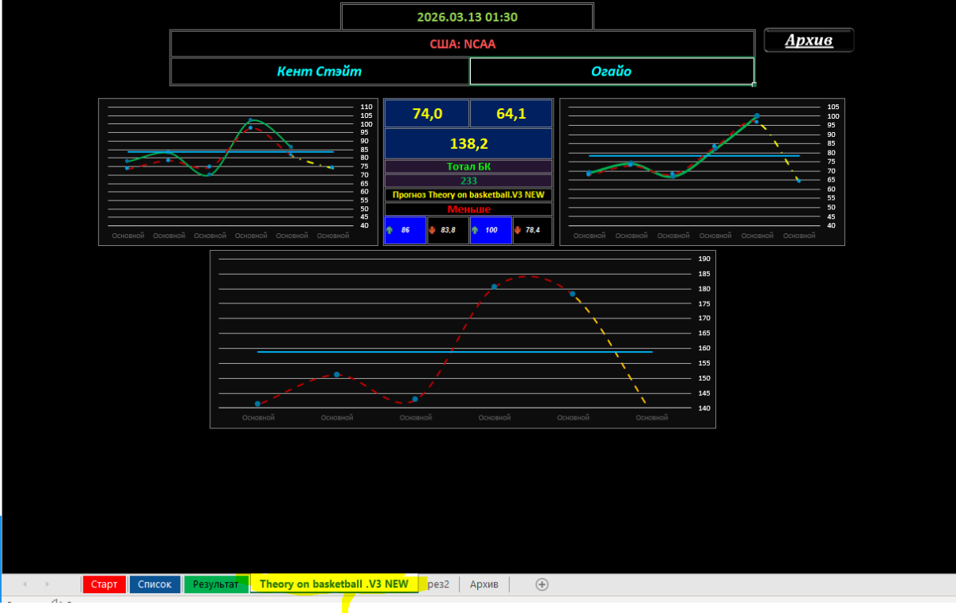
Task: Click the red down arrow beside 83,8
Action: (433, 230)
